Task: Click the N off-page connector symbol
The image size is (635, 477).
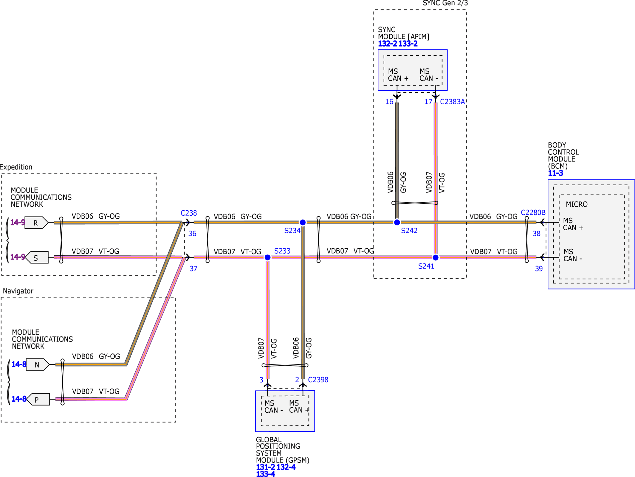Action: point(37,365)
